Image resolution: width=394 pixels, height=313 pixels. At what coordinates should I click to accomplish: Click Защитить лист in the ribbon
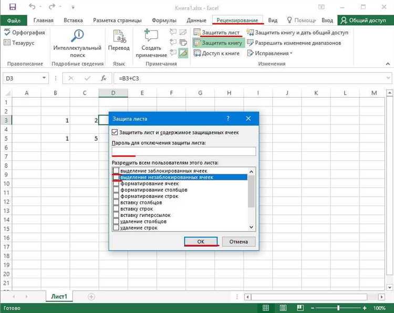(x=217, y=33)
